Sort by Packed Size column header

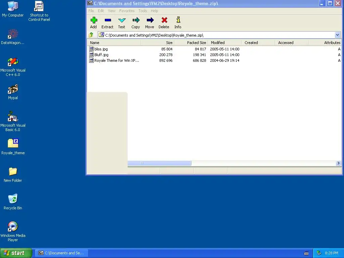click(x=191, y=43)
